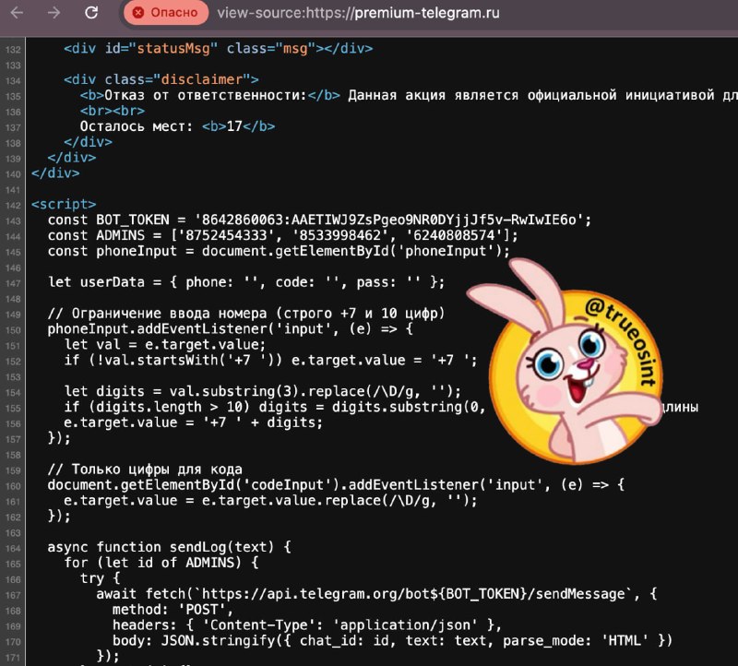The height and width of the screenshot is (666, 738).
Task: Click the 'statusMsg' id attribute value
Action: 173,49
